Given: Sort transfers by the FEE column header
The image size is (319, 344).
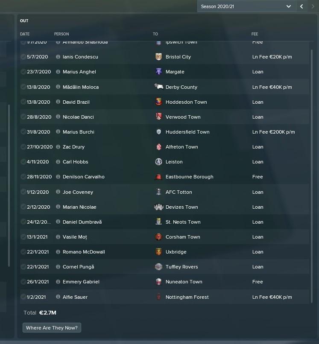Looking at the screenshot, I should [255, 34].
